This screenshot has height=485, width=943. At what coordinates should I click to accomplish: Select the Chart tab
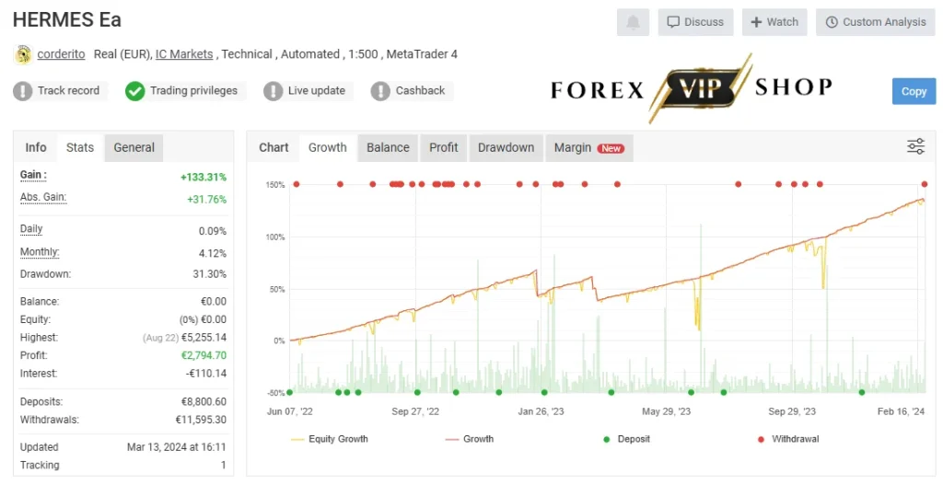pyautogui.click(x=274, y=147)
